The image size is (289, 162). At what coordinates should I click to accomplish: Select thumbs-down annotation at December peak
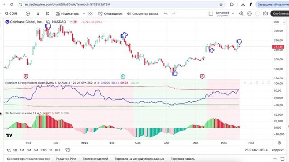48,26
